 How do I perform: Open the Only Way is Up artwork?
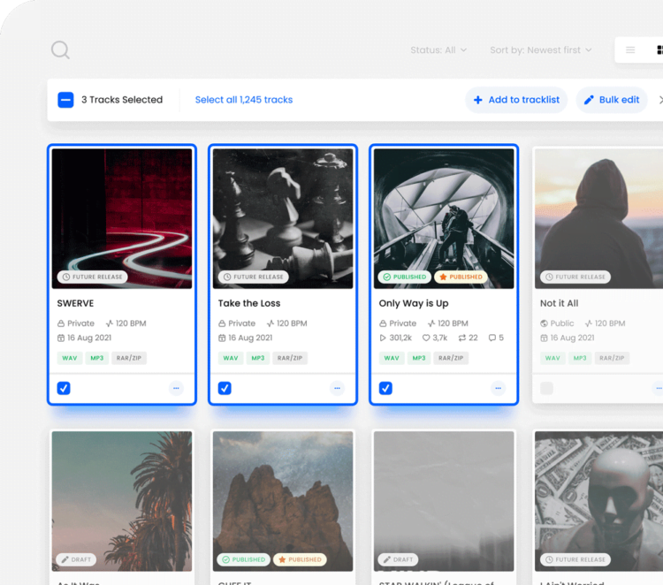click(x=444, y=218)
